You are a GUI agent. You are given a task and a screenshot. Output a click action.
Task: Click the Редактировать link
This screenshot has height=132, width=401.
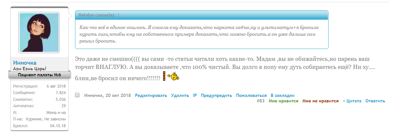(x=151, y=96)
